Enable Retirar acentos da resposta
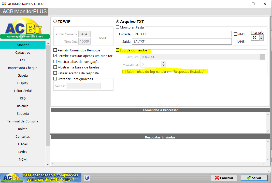 click(55, 73)
